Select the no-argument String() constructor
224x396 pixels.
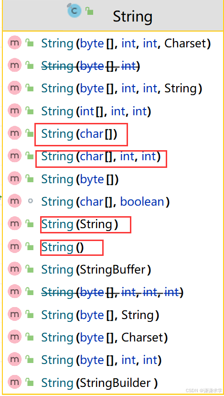pos(63,247)
